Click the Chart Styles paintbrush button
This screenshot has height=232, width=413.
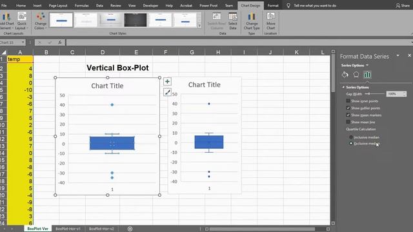click(x=167, y=92)
